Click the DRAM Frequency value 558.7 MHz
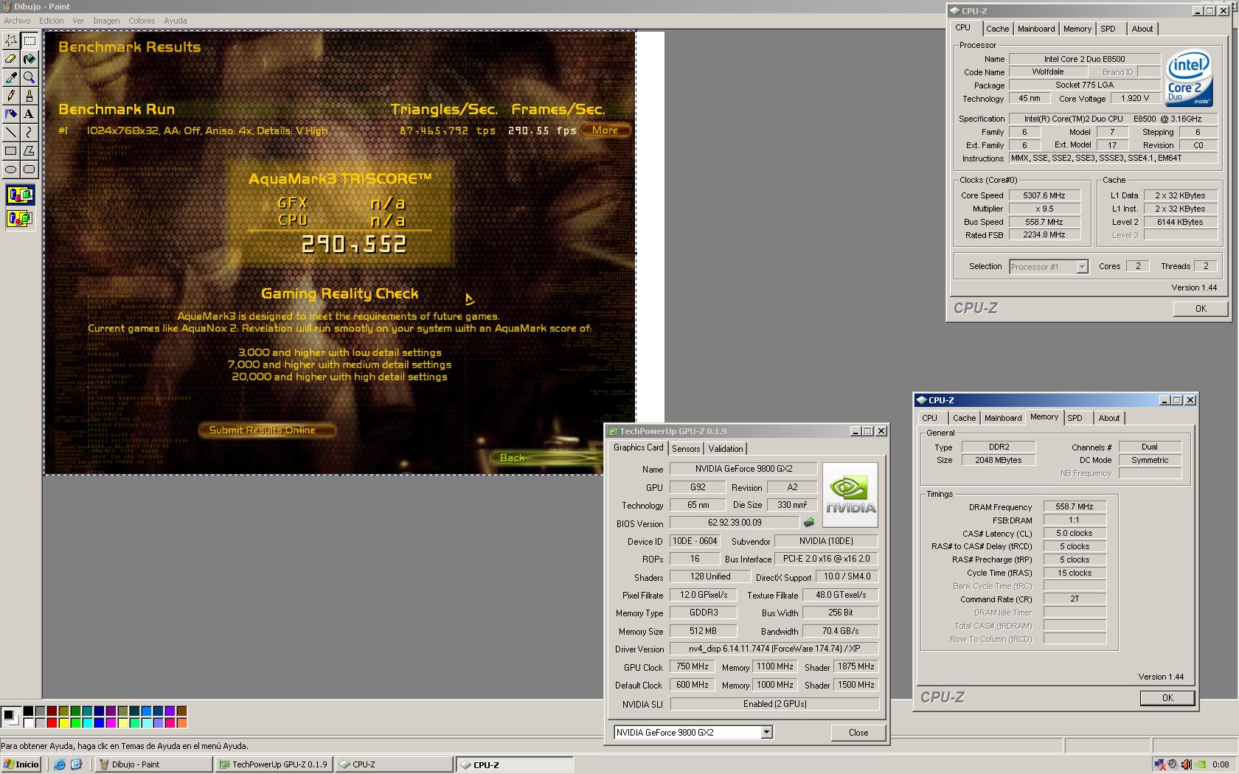1239x774 pixels. [x=1074, y=506]
